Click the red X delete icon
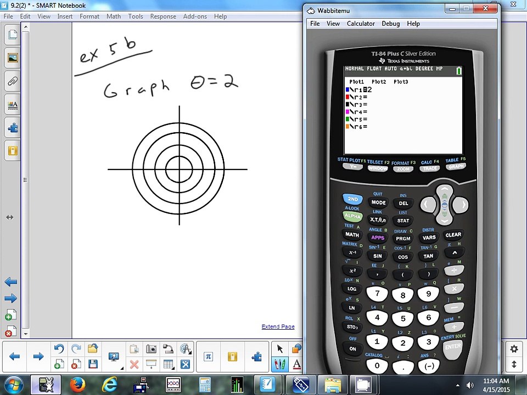Image resolution: width=527 pixels, height=395 pixels. pos(134,364)
